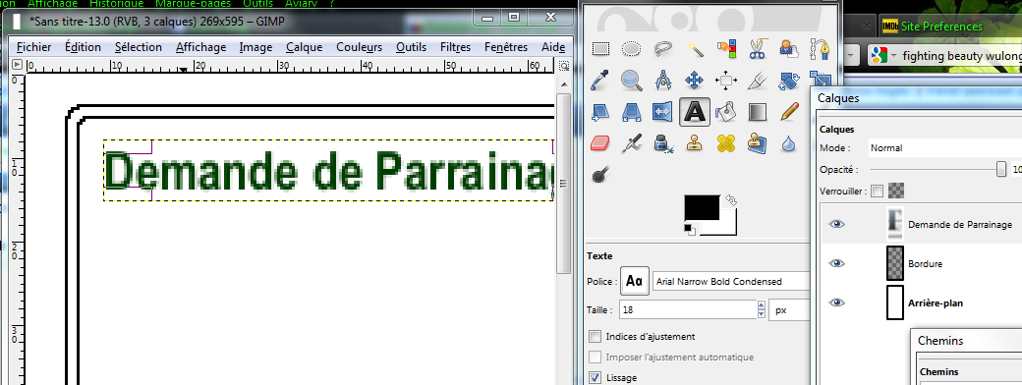This screenshot has height=385, width=1022.
Task: Select the Blur/Sharpen droplet tool
Action: pyautogui.click(x=789, y=143)
